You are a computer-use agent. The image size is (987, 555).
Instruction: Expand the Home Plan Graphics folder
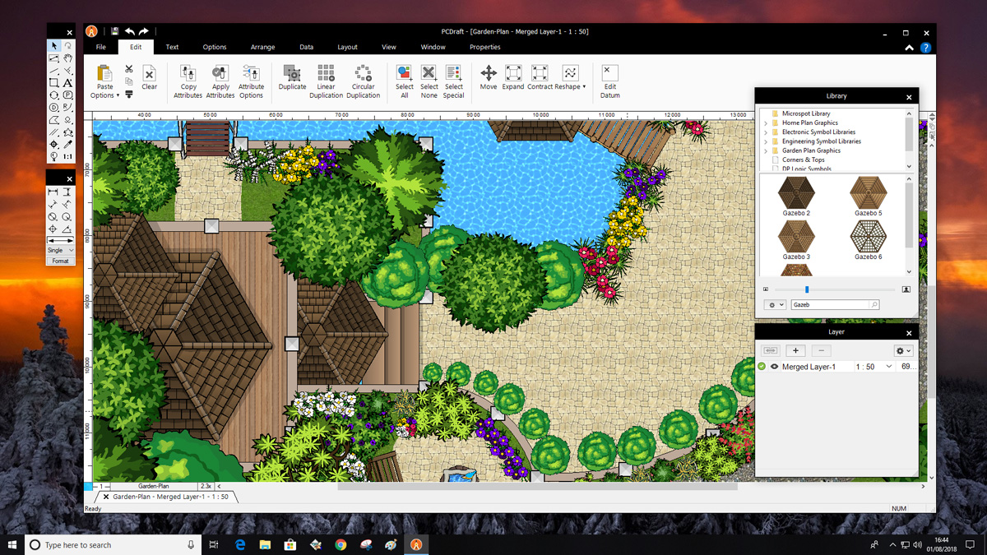(x=766, y=123)
